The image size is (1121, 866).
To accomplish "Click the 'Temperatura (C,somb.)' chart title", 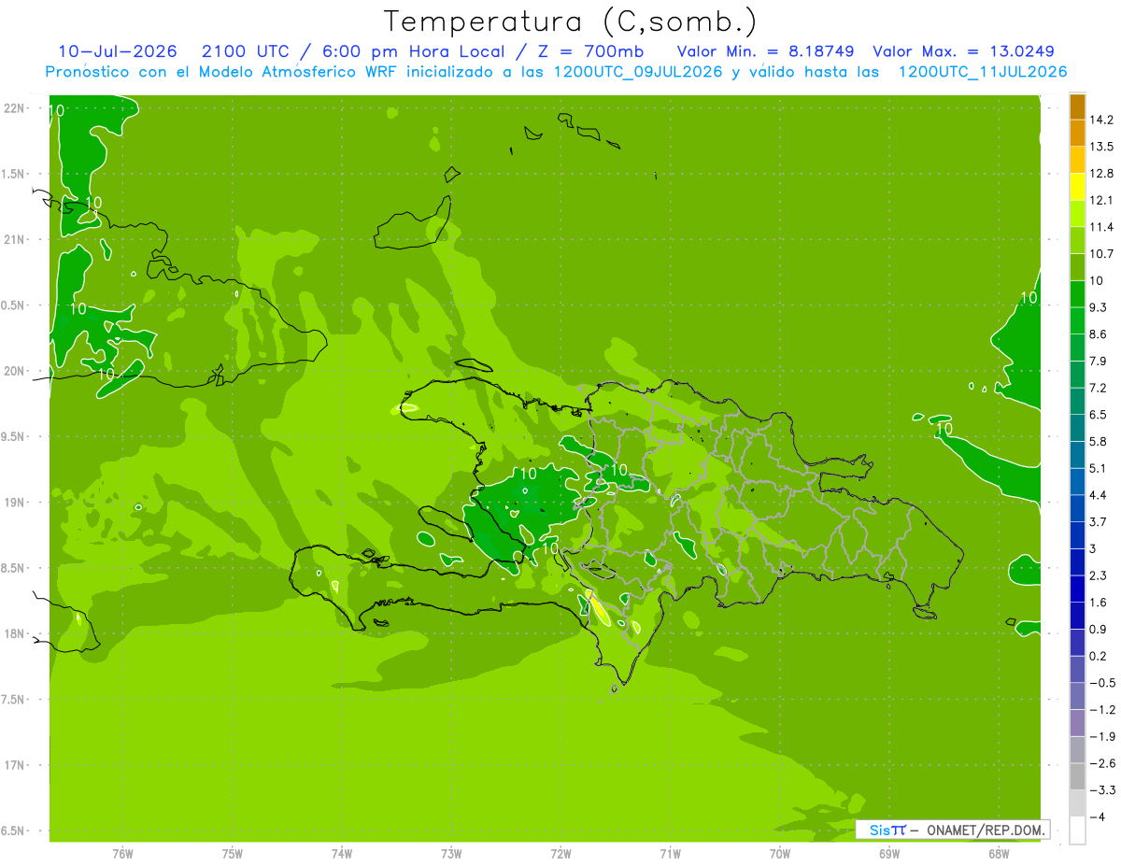I will click(x=571, y=21).
